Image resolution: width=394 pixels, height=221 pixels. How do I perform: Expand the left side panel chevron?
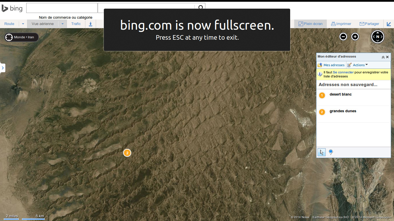tap(3, 68)
